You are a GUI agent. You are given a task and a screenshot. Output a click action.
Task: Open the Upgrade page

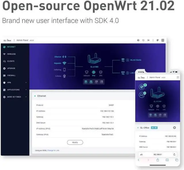[11, 68]
